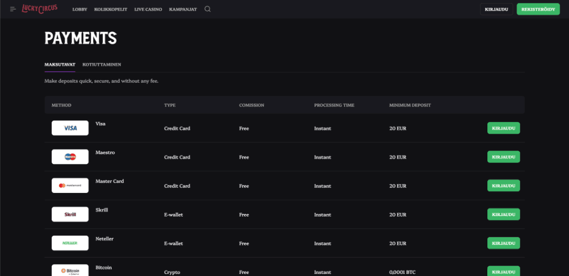Select the Maksutavat tab
Viewport: 569px width, 276px height.
coord(60,65)
